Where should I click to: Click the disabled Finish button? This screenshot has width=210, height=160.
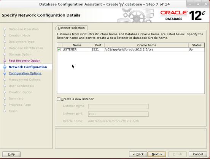coord(177,154)
